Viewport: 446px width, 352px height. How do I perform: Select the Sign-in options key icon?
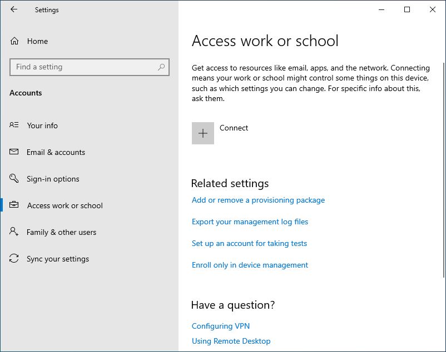pos(14,179)
